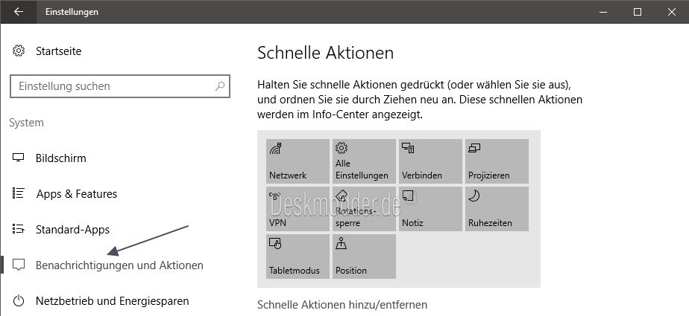Toggle the Ruhezeiten moon tile
The image size is (689, 316).
point(497,209)
